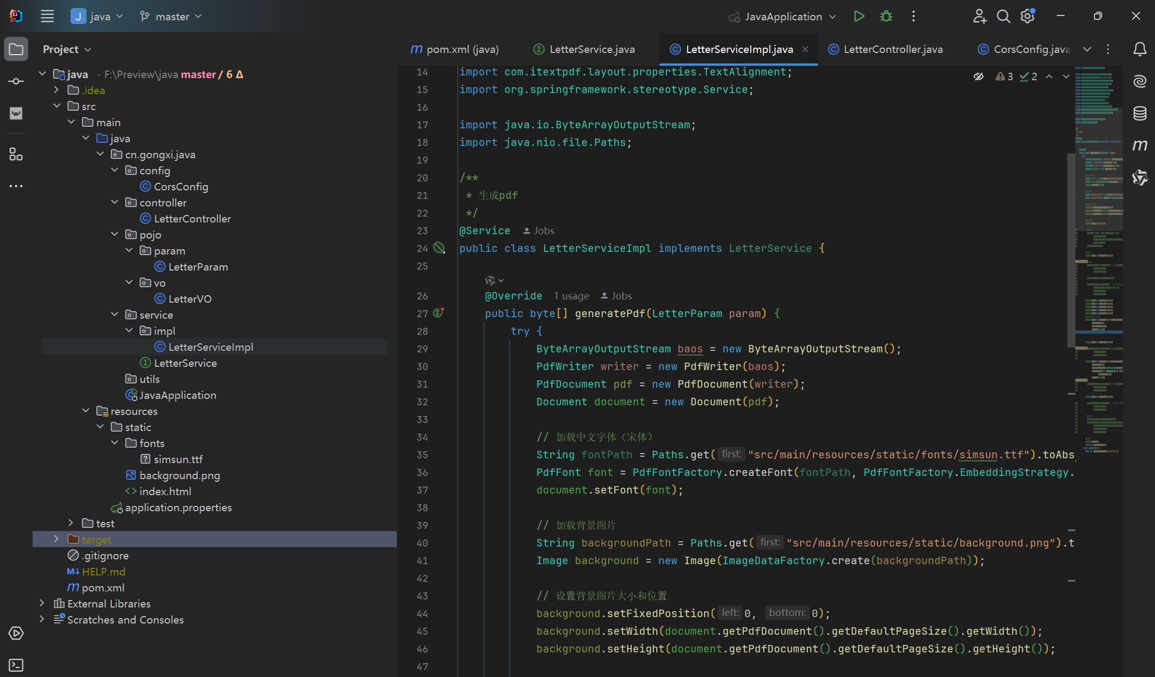Select simsun.ttf font file
The image size is (1155, 677).
(172, 459)
